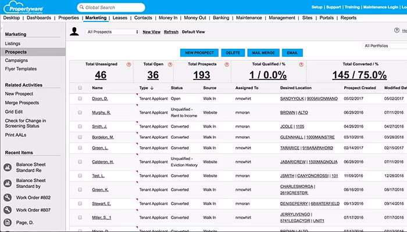Toggle the select-all header checkbox
Screen dimensions: 407x232
coord(80,88)
